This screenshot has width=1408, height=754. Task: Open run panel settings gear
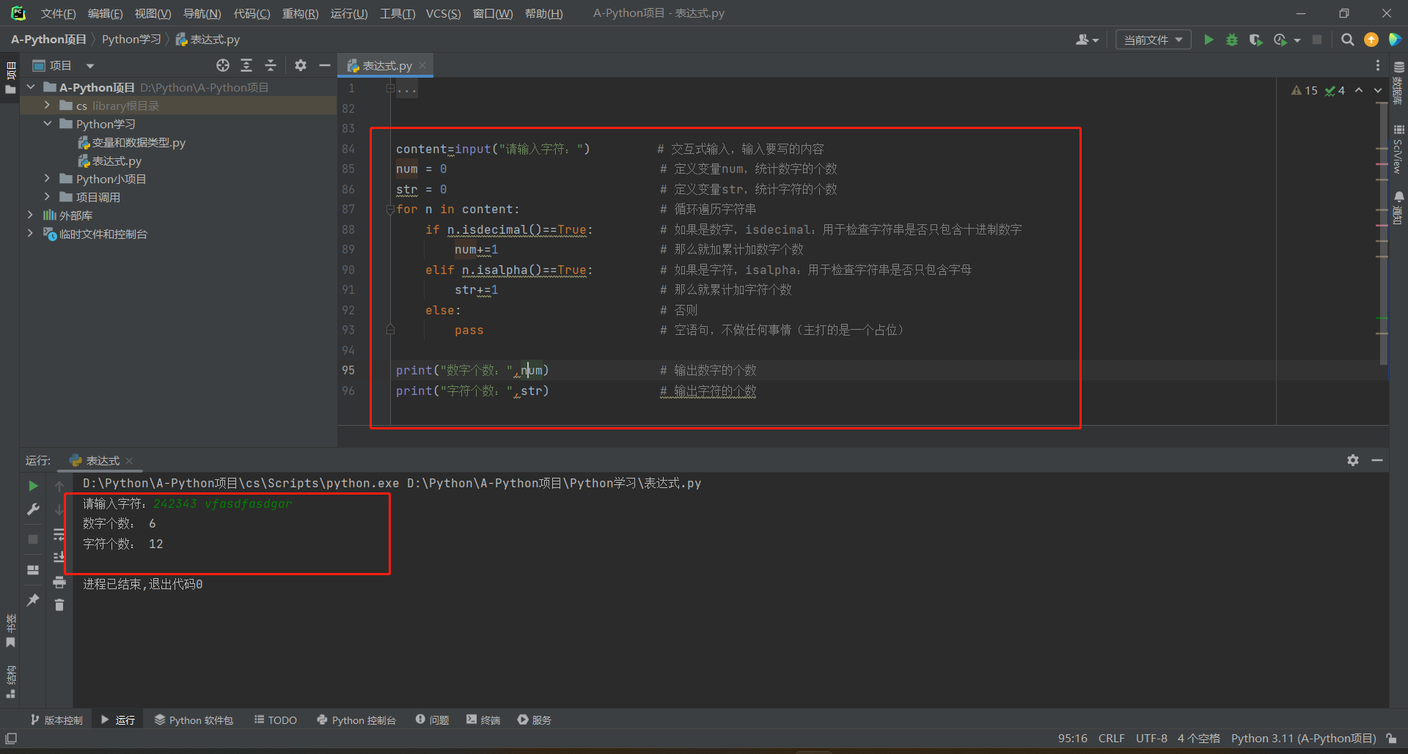tap(1353, 460)
